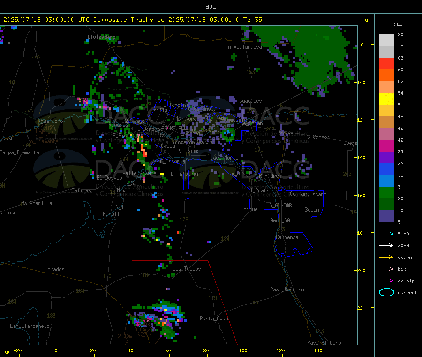Click the cyan 'current' ellipse legend icon

coord(386,292)
